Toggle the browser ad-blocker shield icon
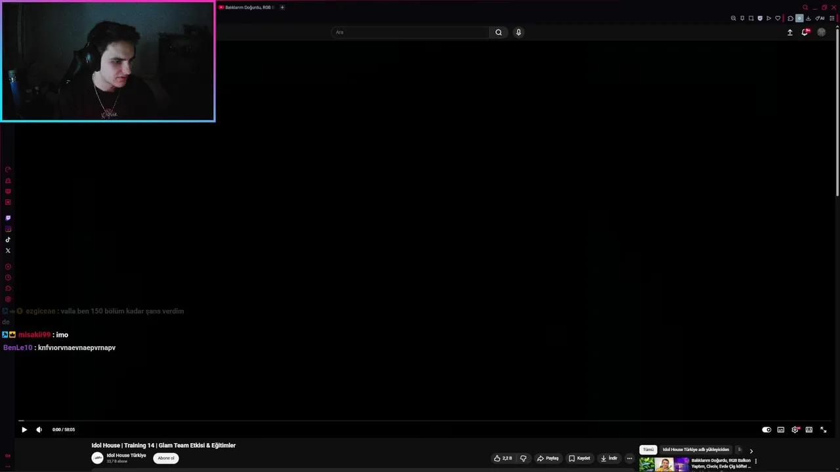 760,18
